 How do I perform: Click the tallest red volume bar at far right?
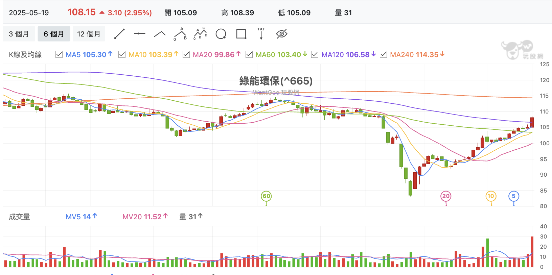click(532, 252)
